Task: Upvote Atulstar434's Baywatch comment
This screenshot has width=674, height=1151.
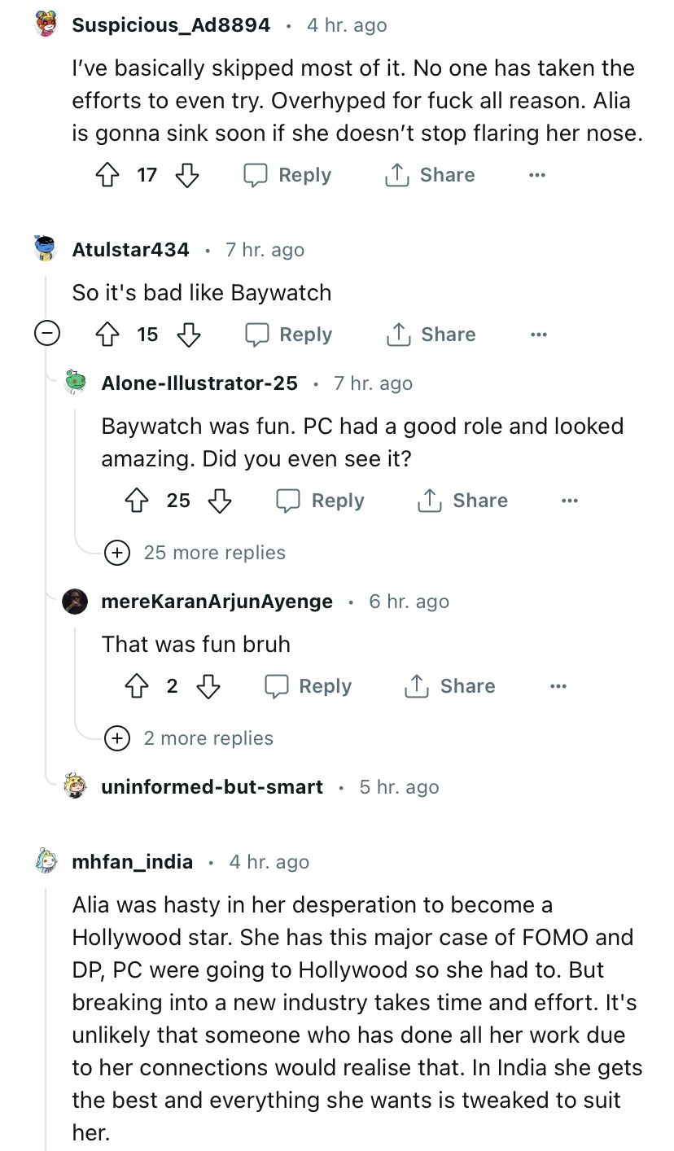Action: [x=108, y=335]
